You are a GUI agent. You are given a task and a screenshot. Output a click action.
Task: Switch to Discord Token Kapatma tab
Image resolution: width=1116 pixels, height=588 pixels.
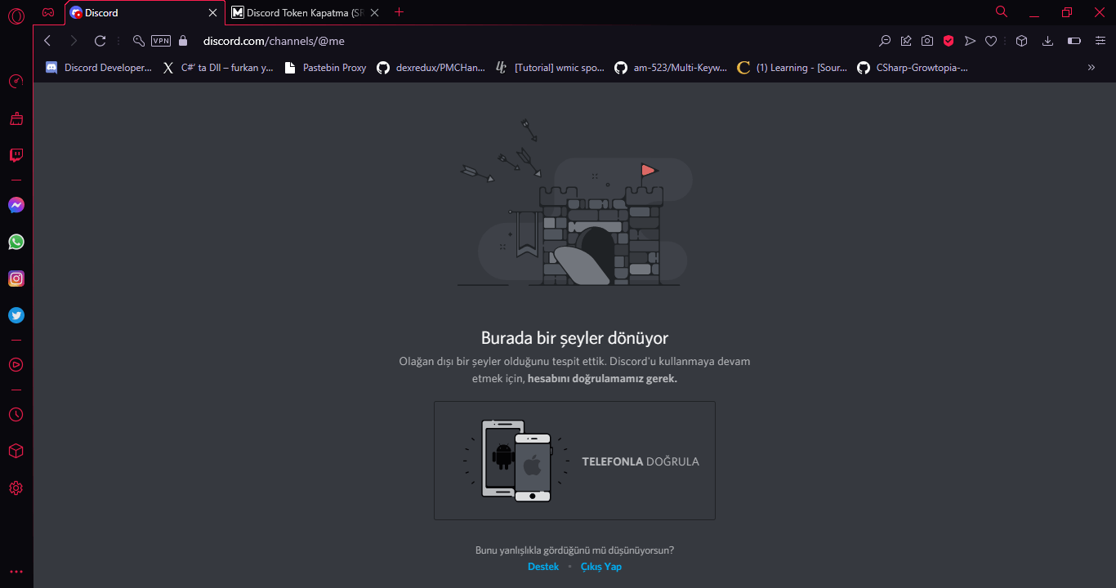pyautogui.click(x=305, y=13)
